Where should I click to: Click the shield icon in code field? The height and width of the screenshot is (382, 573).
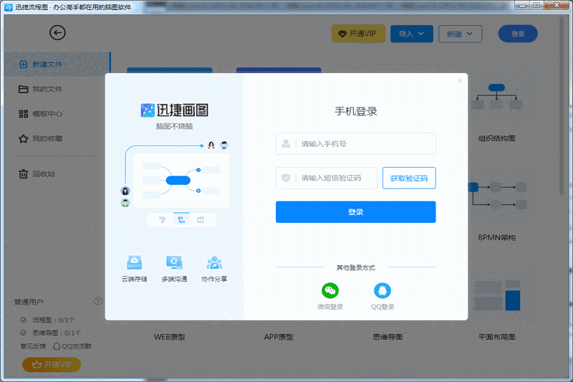click(x=286, y=178)
